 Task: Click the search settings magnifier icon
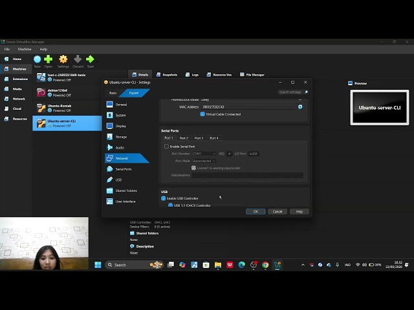pos(306,92)
